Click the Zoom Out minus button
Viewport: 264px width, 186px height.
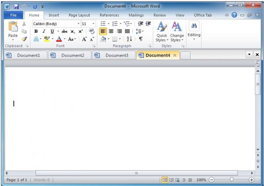click(x=212, y=180)
